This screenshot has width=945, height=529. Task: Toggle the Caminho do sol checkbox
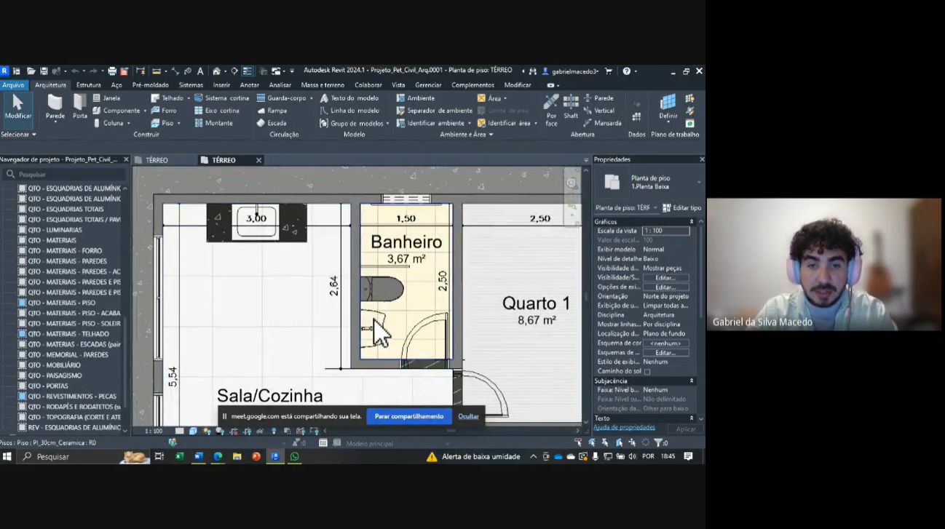coord(647,371)
